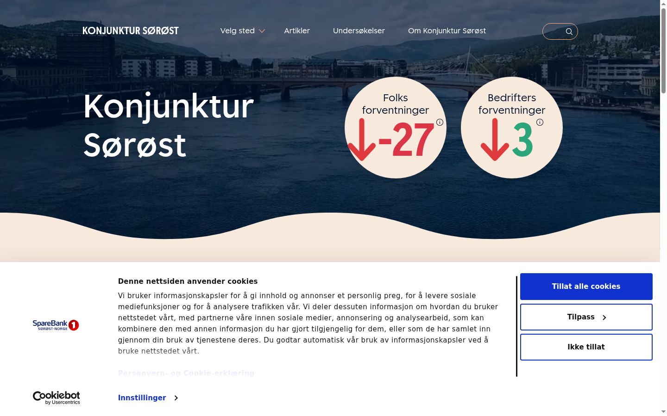Open the Tilpass cookie options
Screen dimensions: 667x416
coord(586,317)
